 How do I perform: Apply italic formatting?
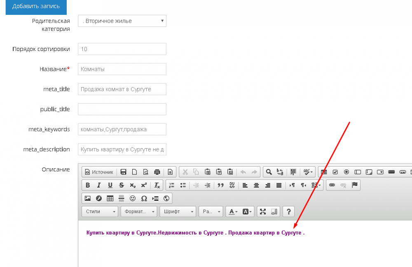pos(99,185)
